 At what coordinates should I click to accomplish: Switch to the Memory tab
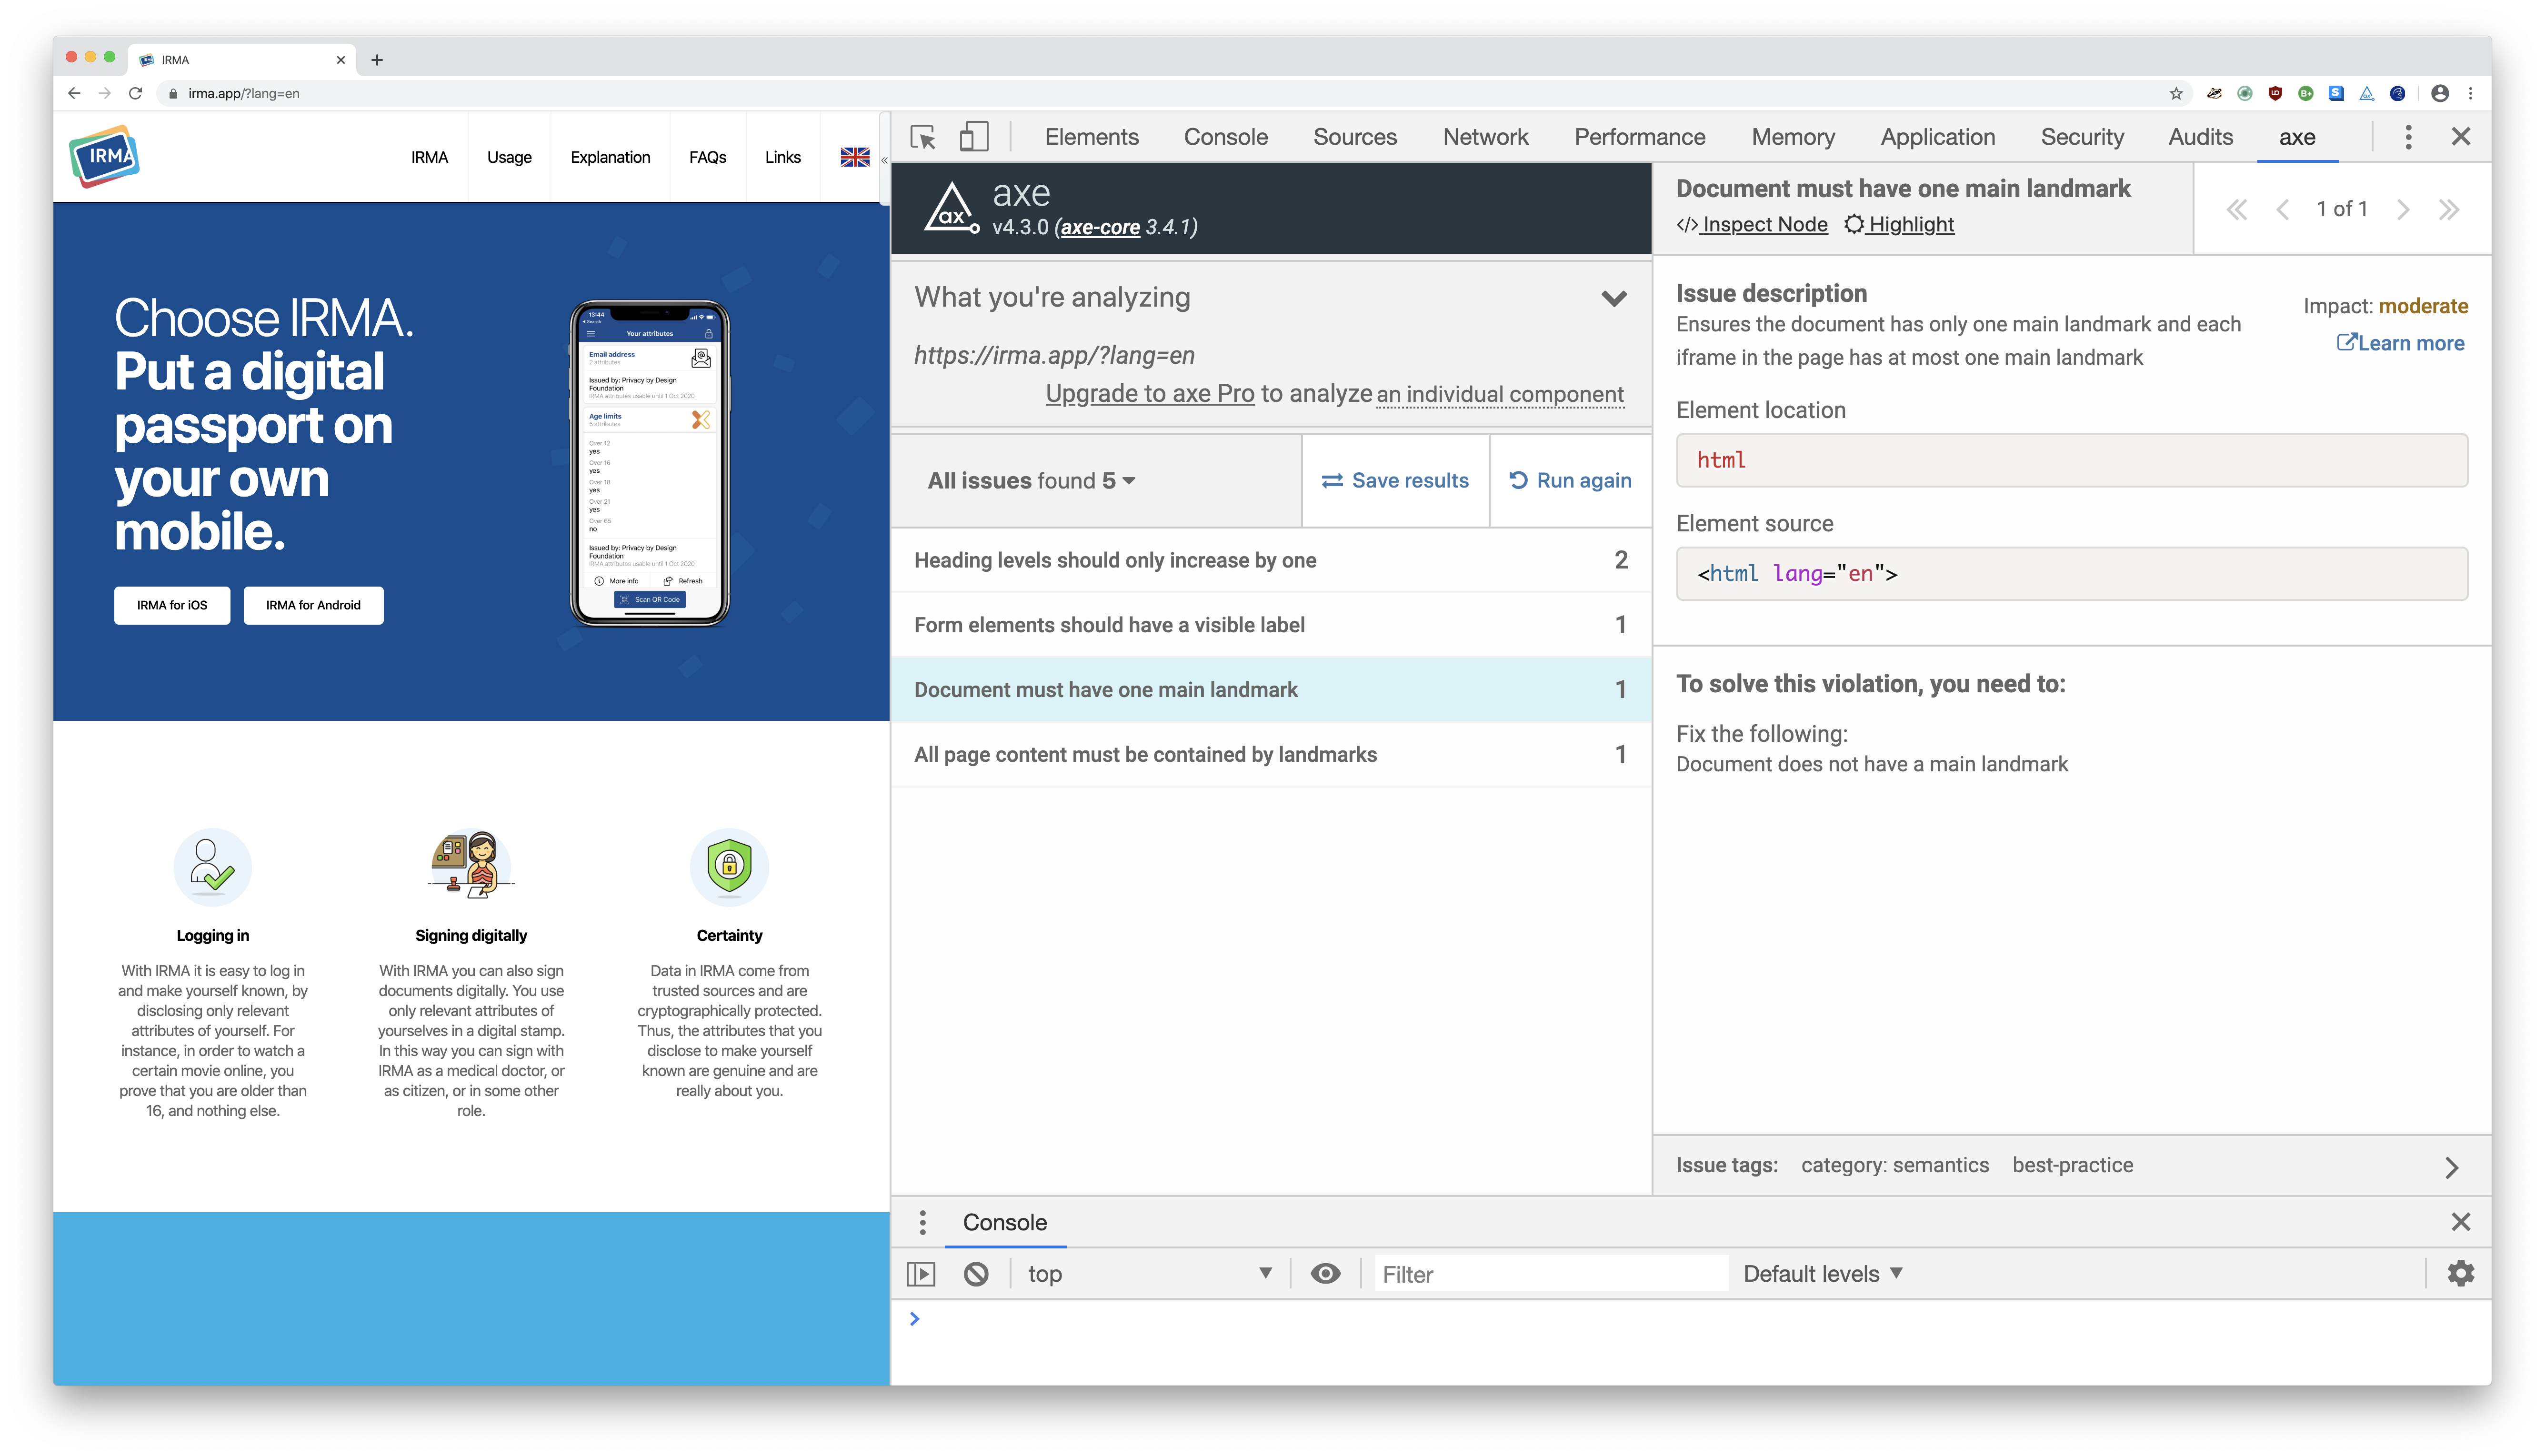[x=1793, y=137]
